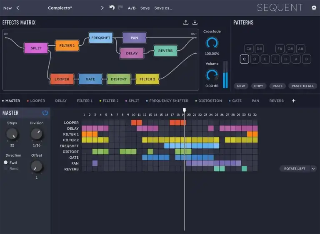Toggle FILTER 1 row step 1 cell

pos(84,134)
